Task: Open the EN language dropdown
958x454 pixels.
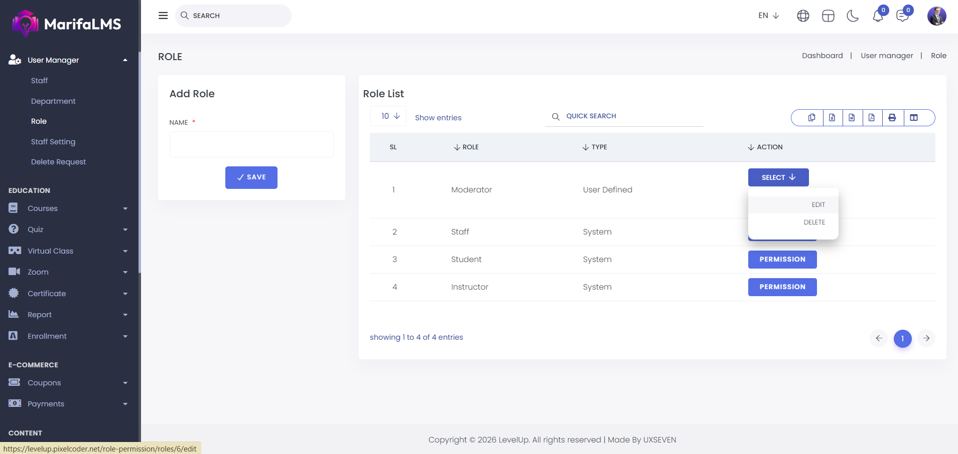Action: (768, 16)
